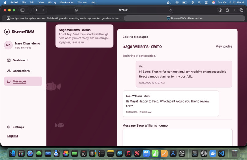The width and height of the screenshot is (247, 160).
Task: Open the page menu icon in address bar
Action: coord(77,10)
